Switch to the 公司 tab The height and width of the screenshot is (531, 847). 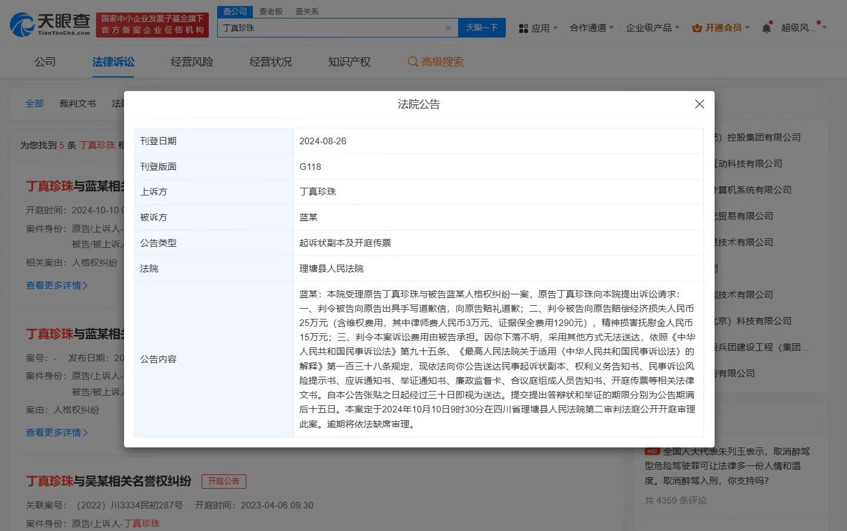[46, 61]
